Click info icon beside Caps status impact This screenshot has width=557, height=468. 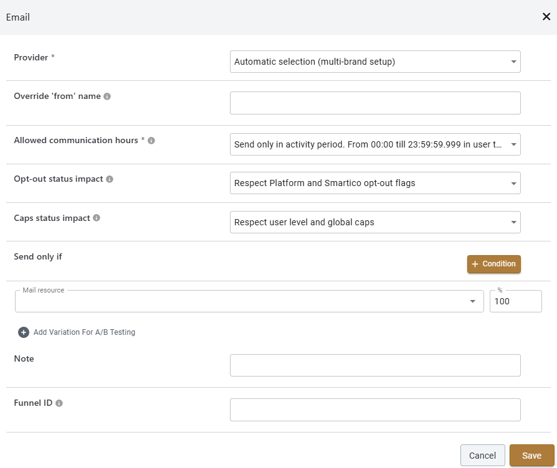(97, 218)
